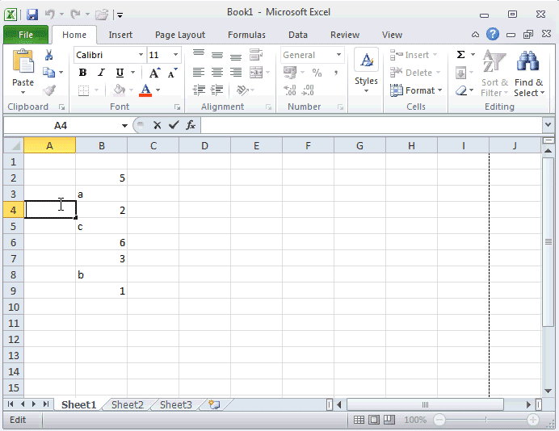Click the Cut scissors icon
Viewport: 559px width, 431px height.
click(x=49, y=55)
